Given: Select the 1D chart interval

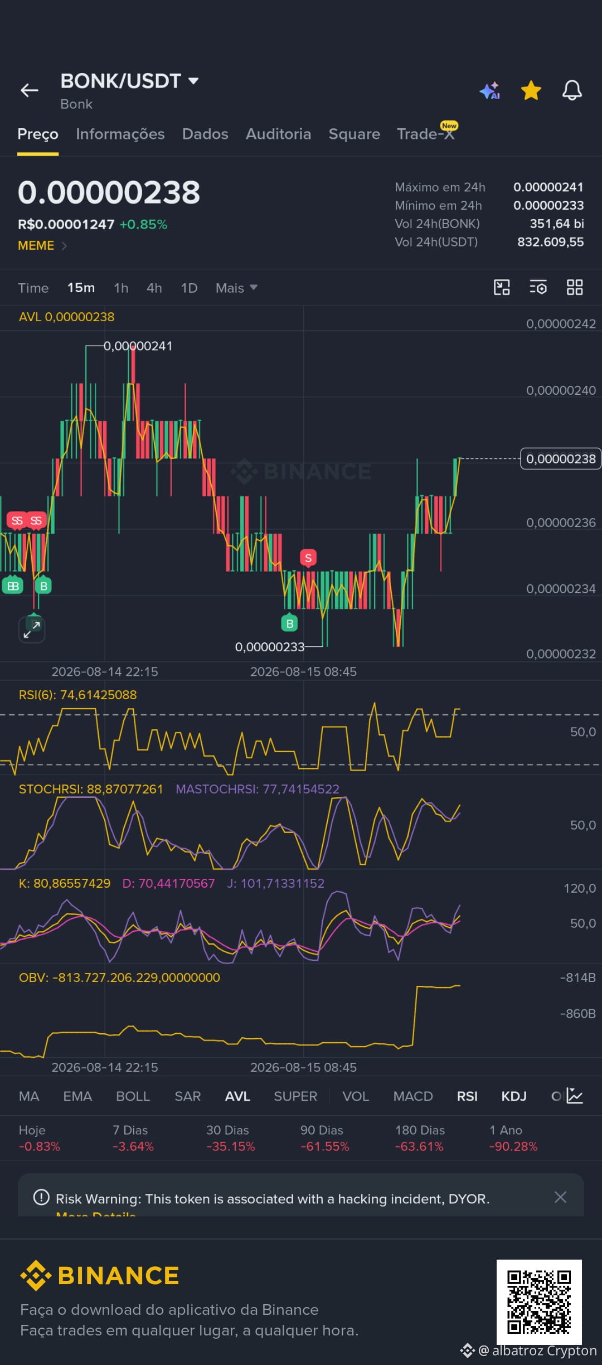Looking at the screenshot, I should point(189,288).
